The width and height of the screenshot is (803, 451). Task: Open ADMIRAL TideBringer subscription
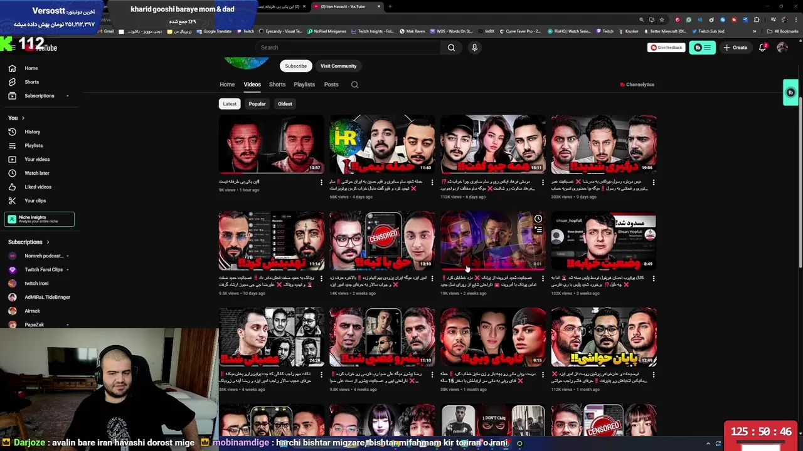coord(39,297)
